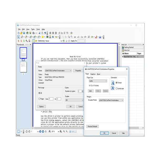Viewport: 158px width, 158px height.
Task: Click the Undo arrow icon
Action: click(45, 33)
